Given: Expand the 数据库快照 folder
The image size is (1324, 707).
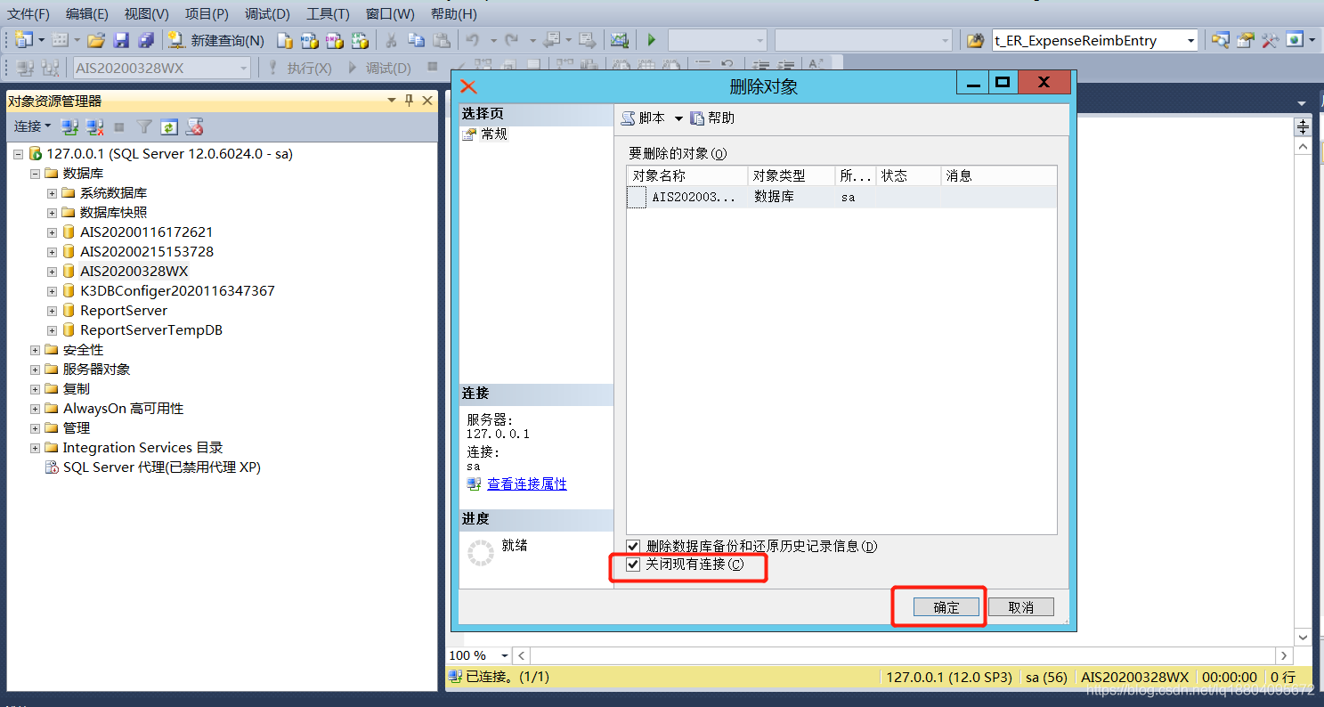Looking at the screenshot, I should (52, 213).
